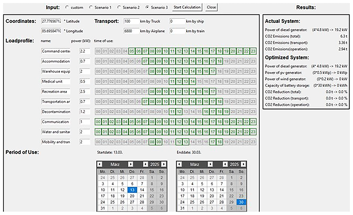Toggle hour 05 for Command center
This screenshot has width=353, height=215.
pos(132,51)
